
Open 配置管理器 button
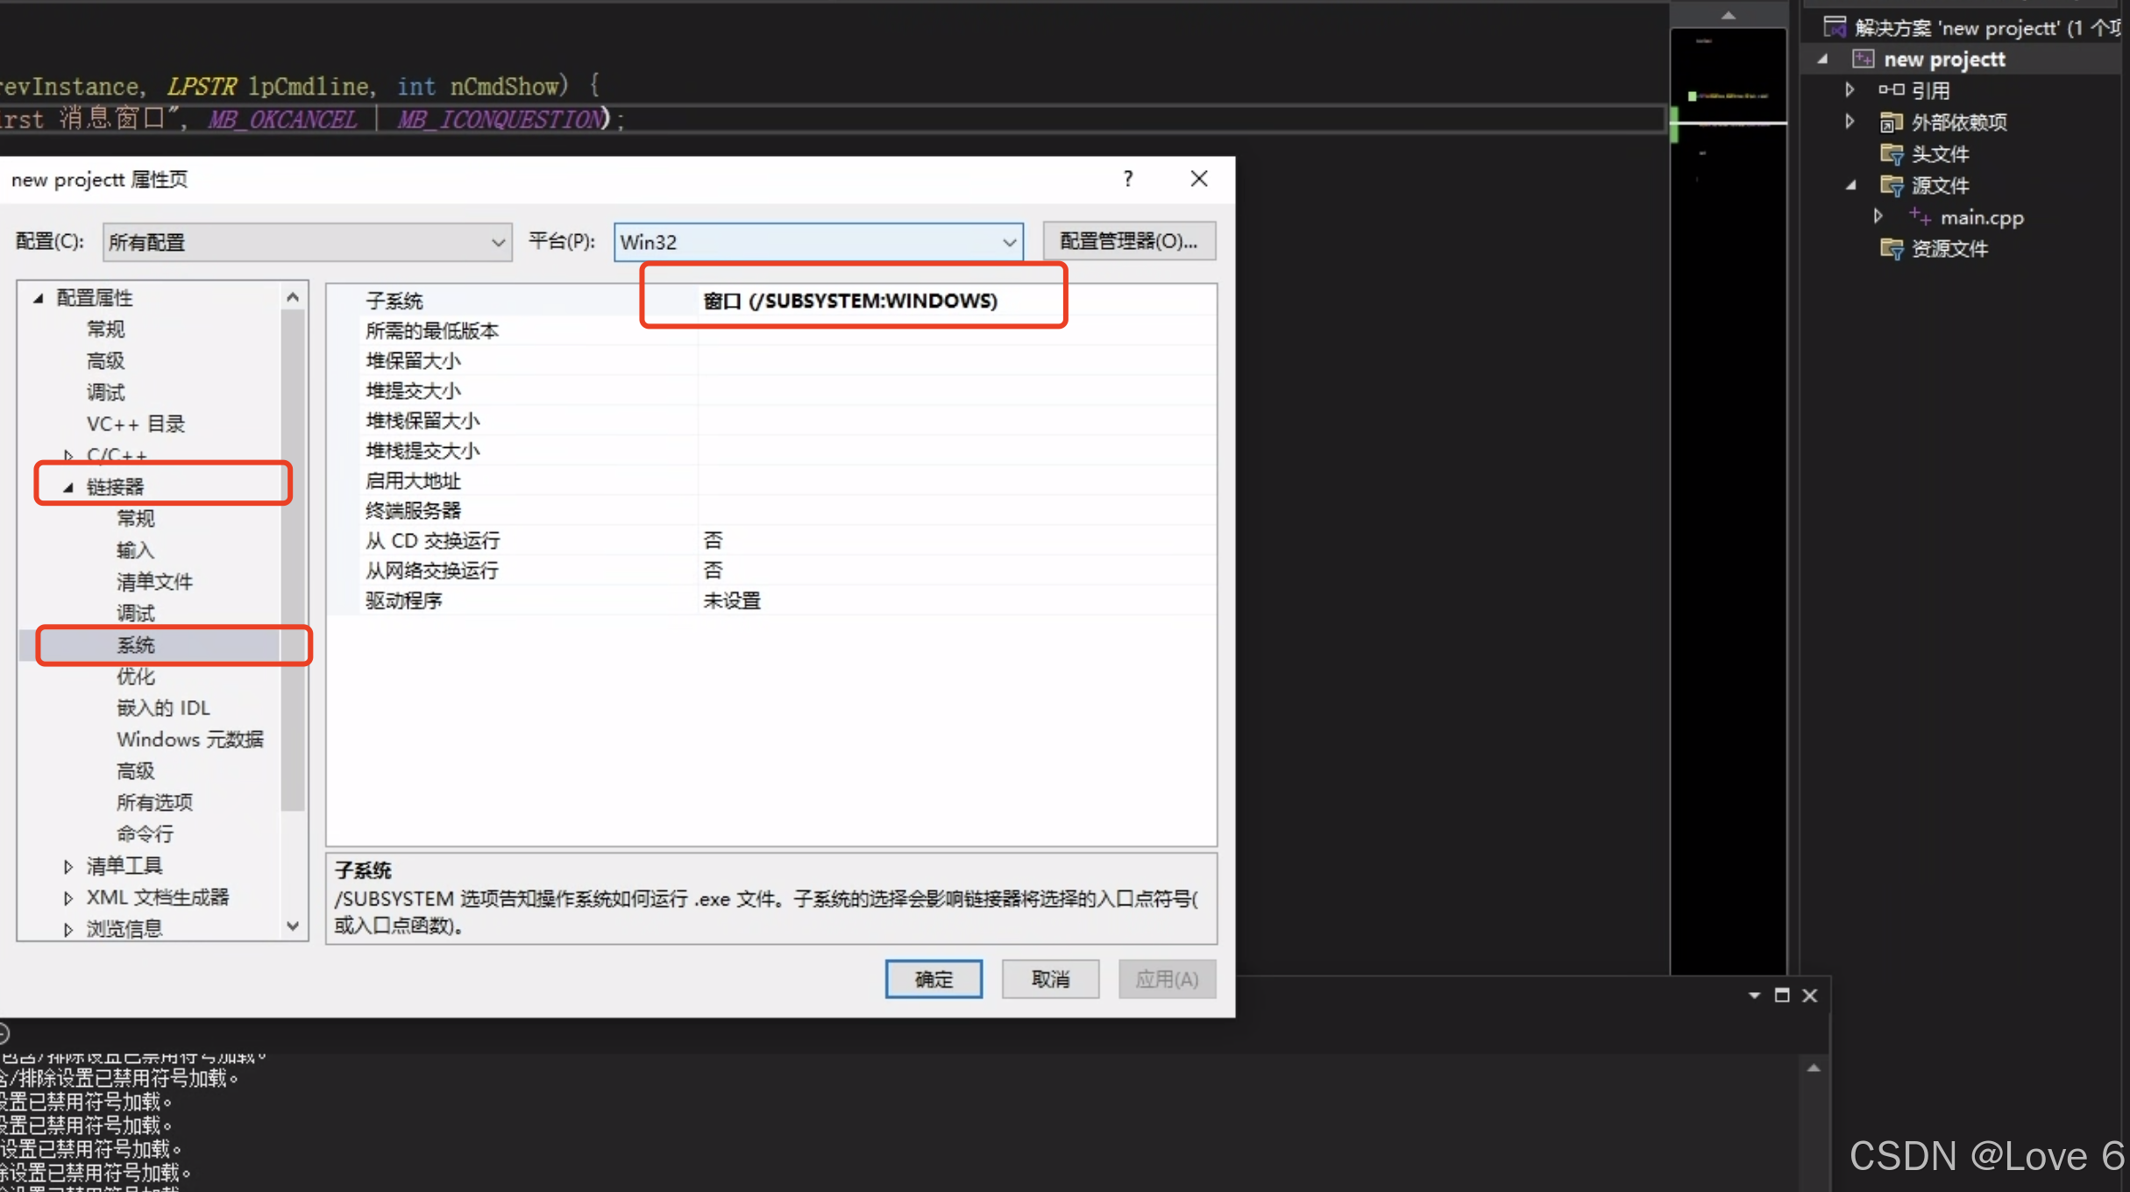tap(1129, 242)
